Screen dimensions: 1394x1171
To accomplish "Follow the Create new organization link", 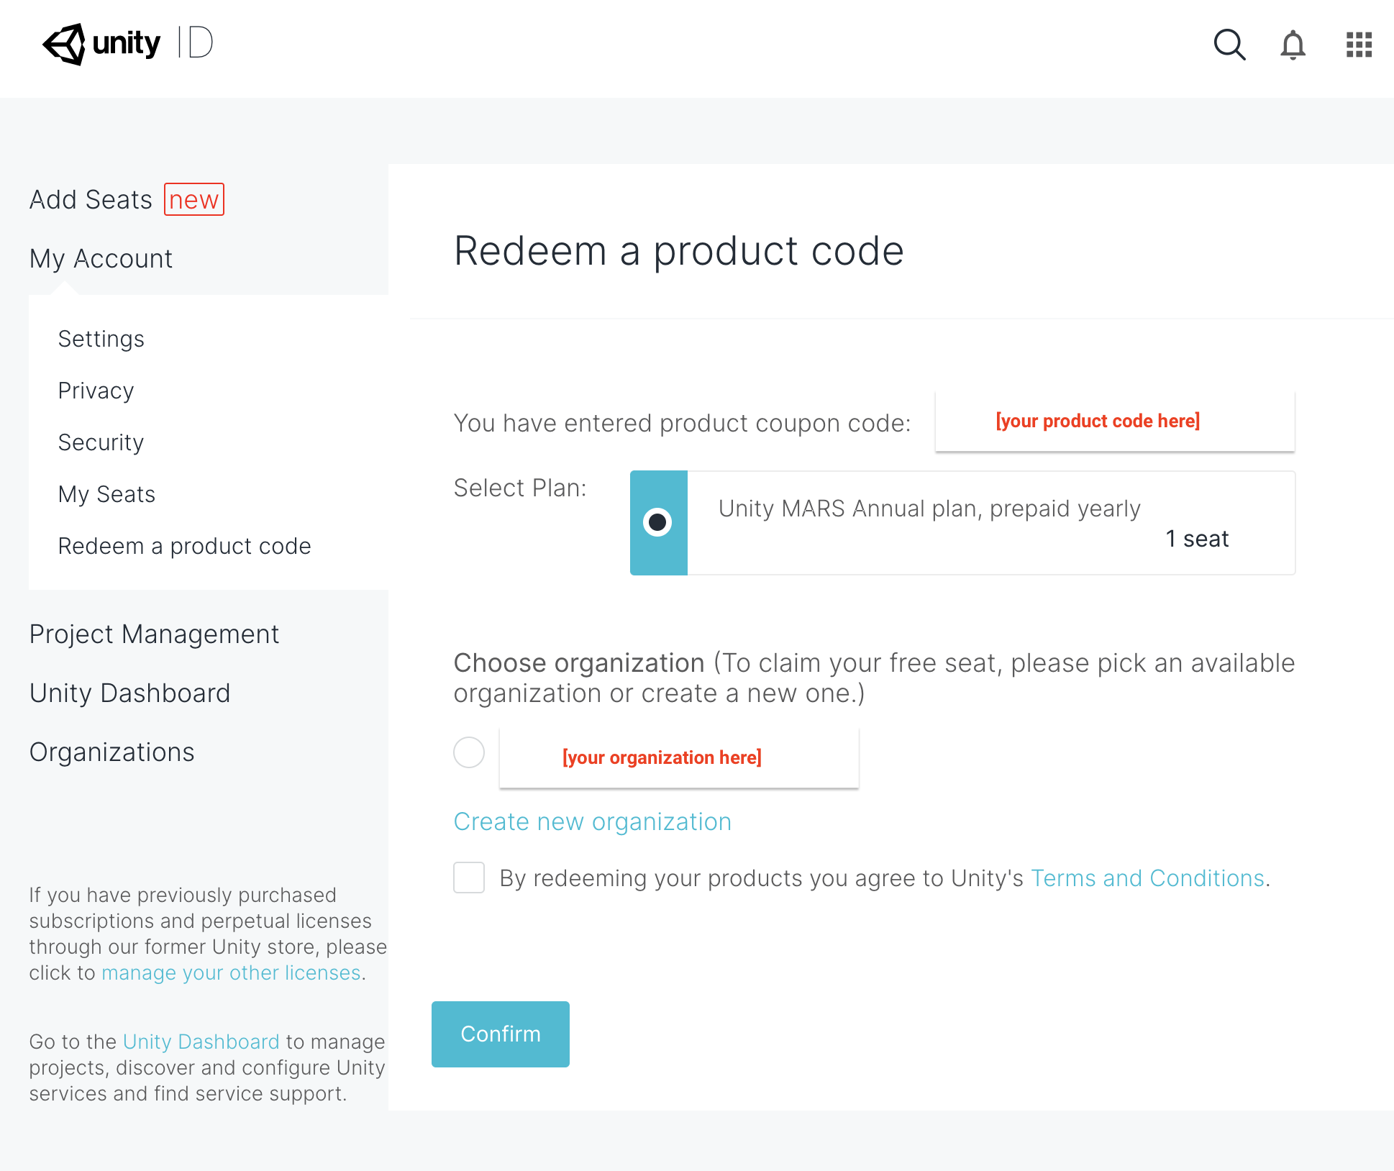I will 593,821.
